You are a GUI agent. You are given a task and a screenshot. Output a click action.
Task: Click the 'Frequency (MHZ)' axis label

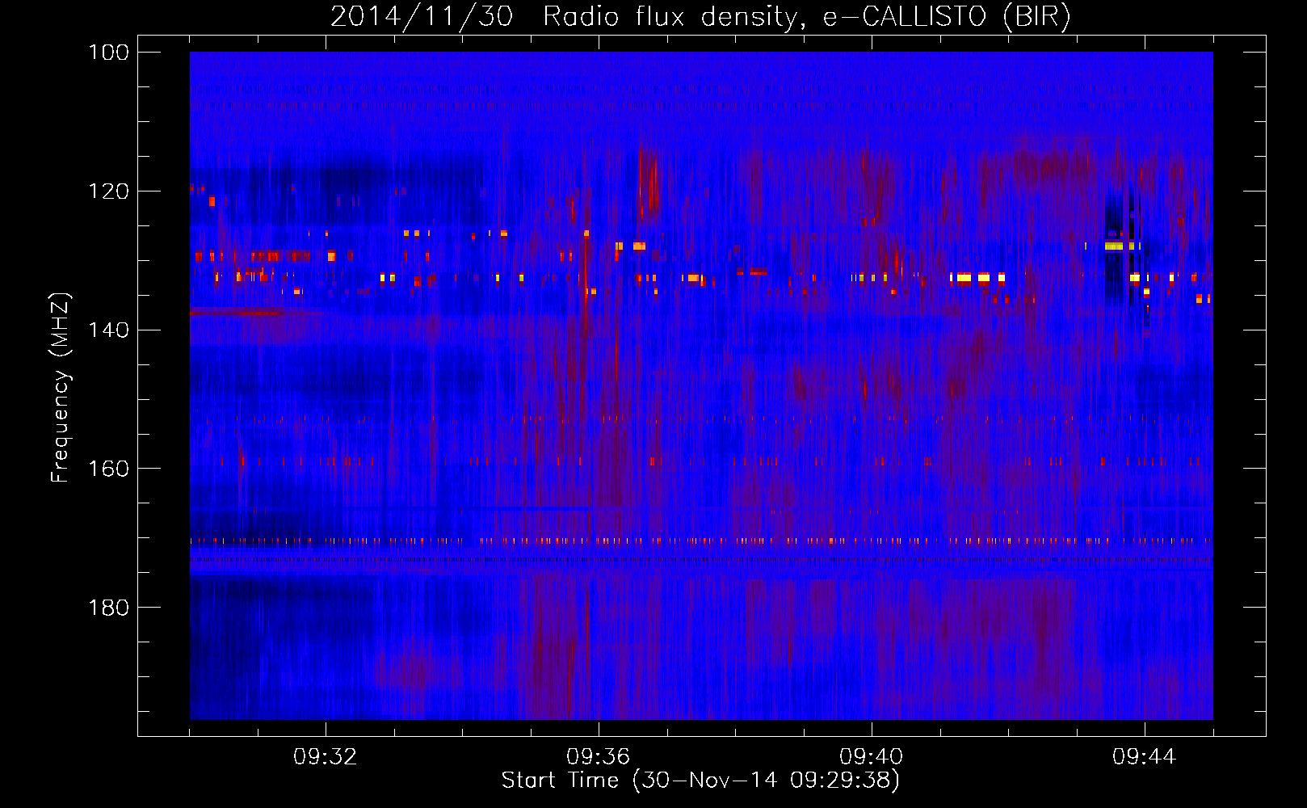(61, 387)
